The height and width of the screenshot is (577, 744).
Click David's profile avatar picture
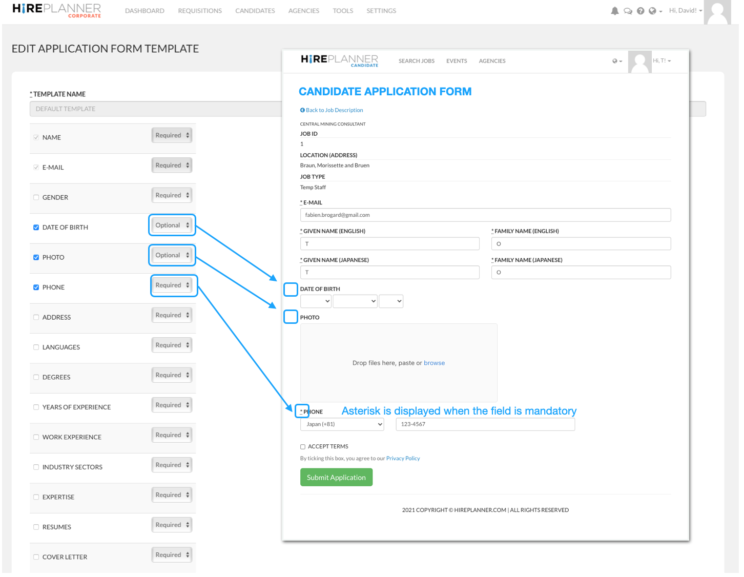click(x=717, y=12)
